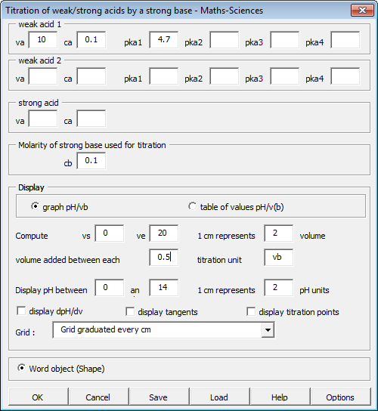
Task: Select the graph pH/vb radio option
Action: click(x=35, y=206)
